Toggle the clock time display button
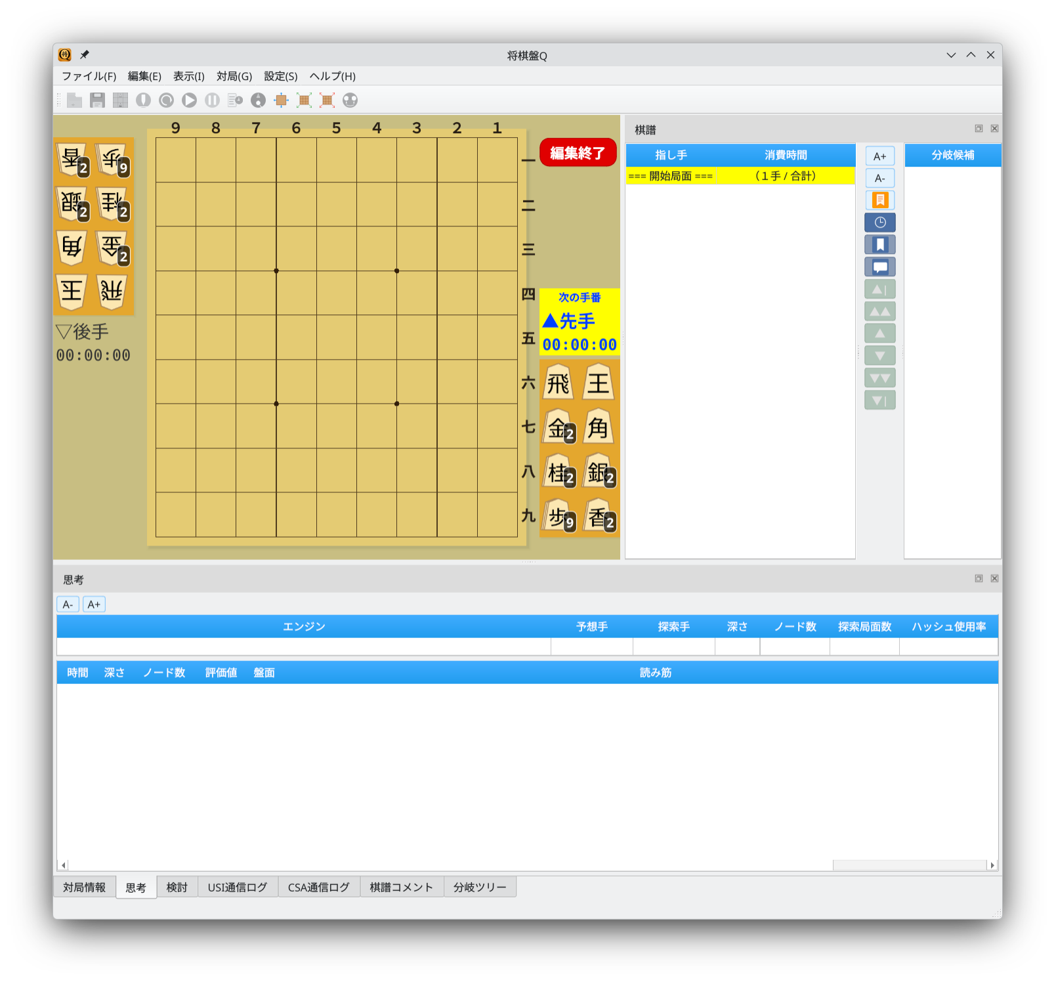Image resolution: width=1056 pixels, height=982 pixels. (x=879, y=223)
